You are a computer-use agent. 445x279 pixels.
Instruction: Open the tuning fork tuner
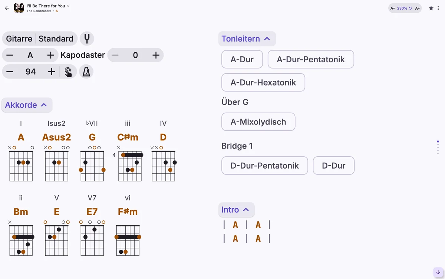pos(87,39)
